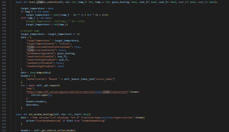Click line number 618 in the gutter

pos(4,114)
